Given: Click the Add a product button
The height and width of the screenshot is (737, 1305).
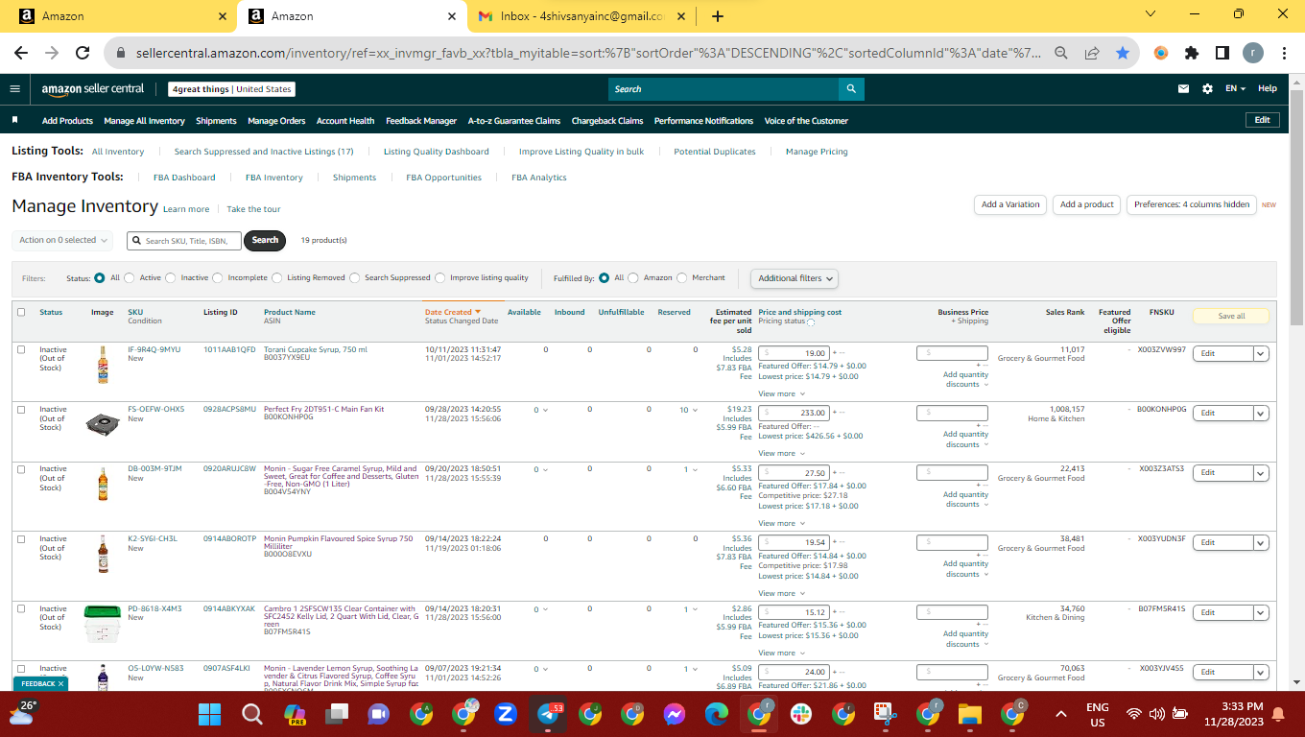Looking at the screenshot, I should coord(1087,204).
